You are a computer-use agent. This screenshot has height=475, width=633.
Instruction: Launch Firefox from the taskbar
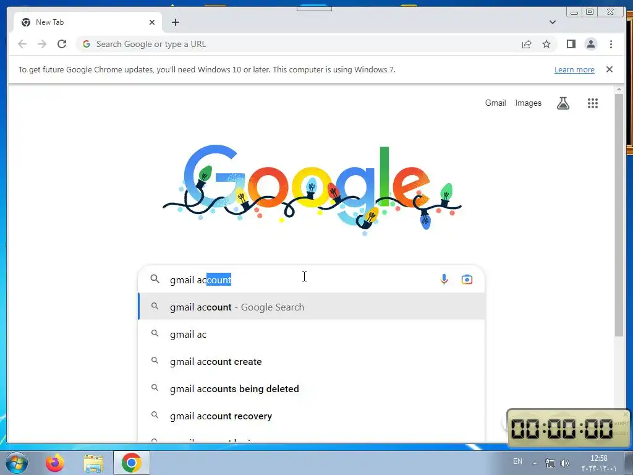[x=54, y=463]
